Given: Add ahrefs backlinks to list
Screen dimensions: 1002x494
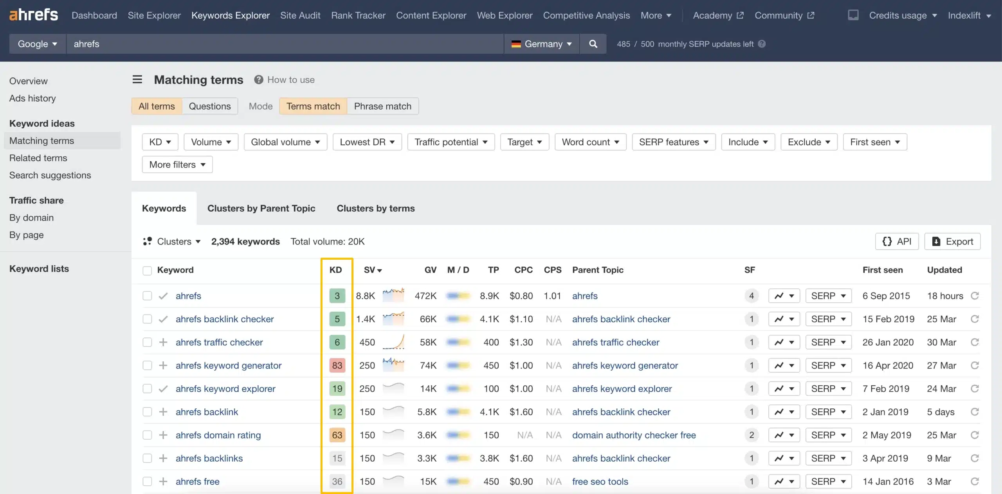Looking at the screenshot, I should (163, 458).
